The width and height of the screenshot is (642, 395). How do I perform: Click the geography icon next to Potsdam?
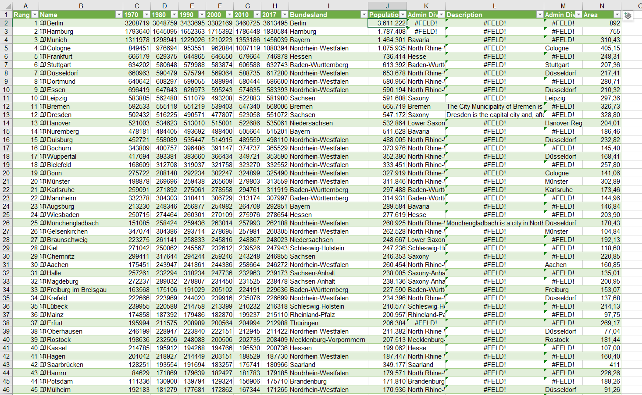coord(43,381)
